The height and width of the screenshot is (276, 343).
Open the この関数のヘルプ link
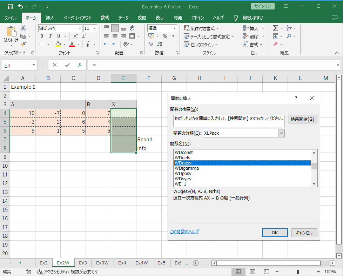[x=184, y=232]
